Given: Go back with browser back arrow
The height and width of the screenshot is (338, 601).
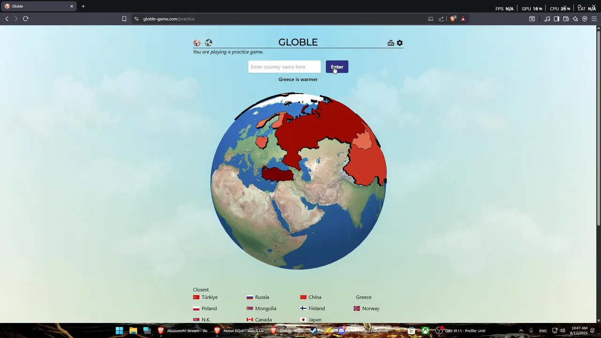Looking at the screenshot, I should pos(7,19).
